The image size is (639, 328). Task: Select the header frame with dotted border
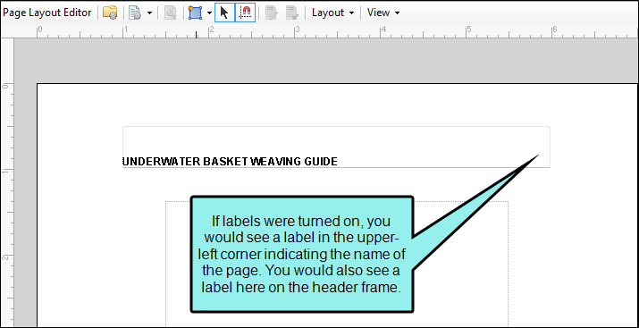336,147
